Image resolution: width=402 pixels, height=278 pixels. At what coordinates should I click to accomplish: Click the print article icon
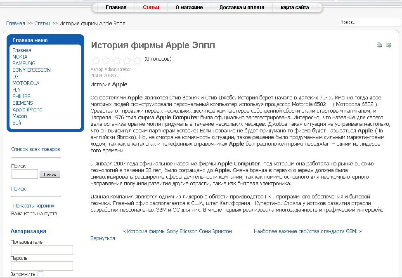point(379,45)
